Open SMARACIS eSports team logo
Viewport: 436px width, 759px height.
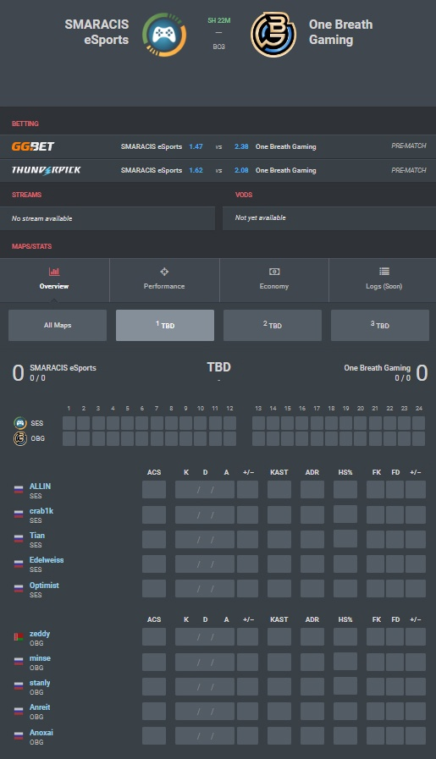(164, 35)
